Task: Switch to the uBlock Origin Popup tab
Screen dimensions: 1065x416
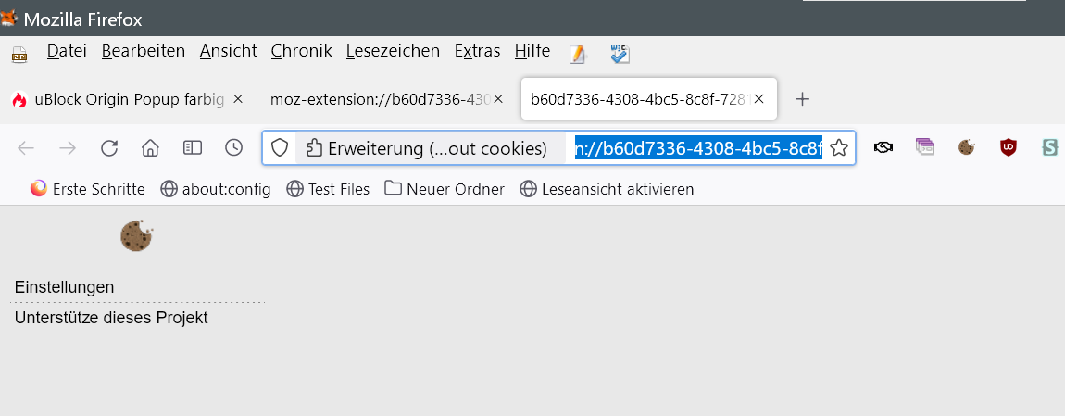Action: (x=119, y=99)
